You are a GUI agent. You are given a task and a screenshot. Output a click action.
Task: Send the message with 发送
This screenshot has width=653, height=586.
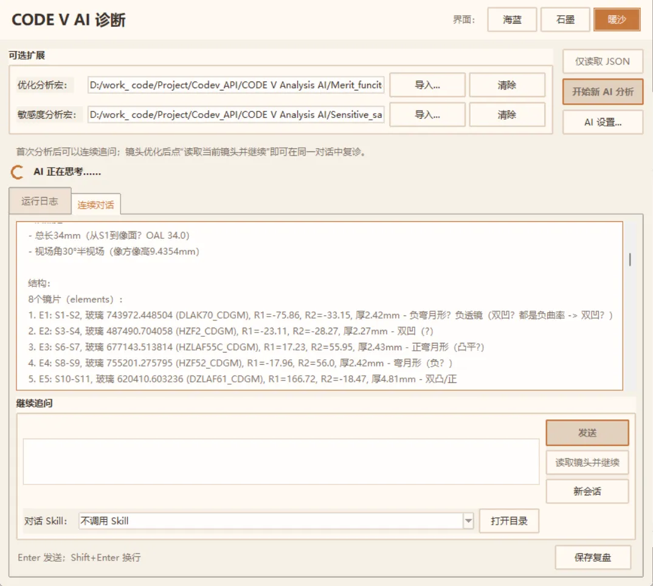coord(587,433)
